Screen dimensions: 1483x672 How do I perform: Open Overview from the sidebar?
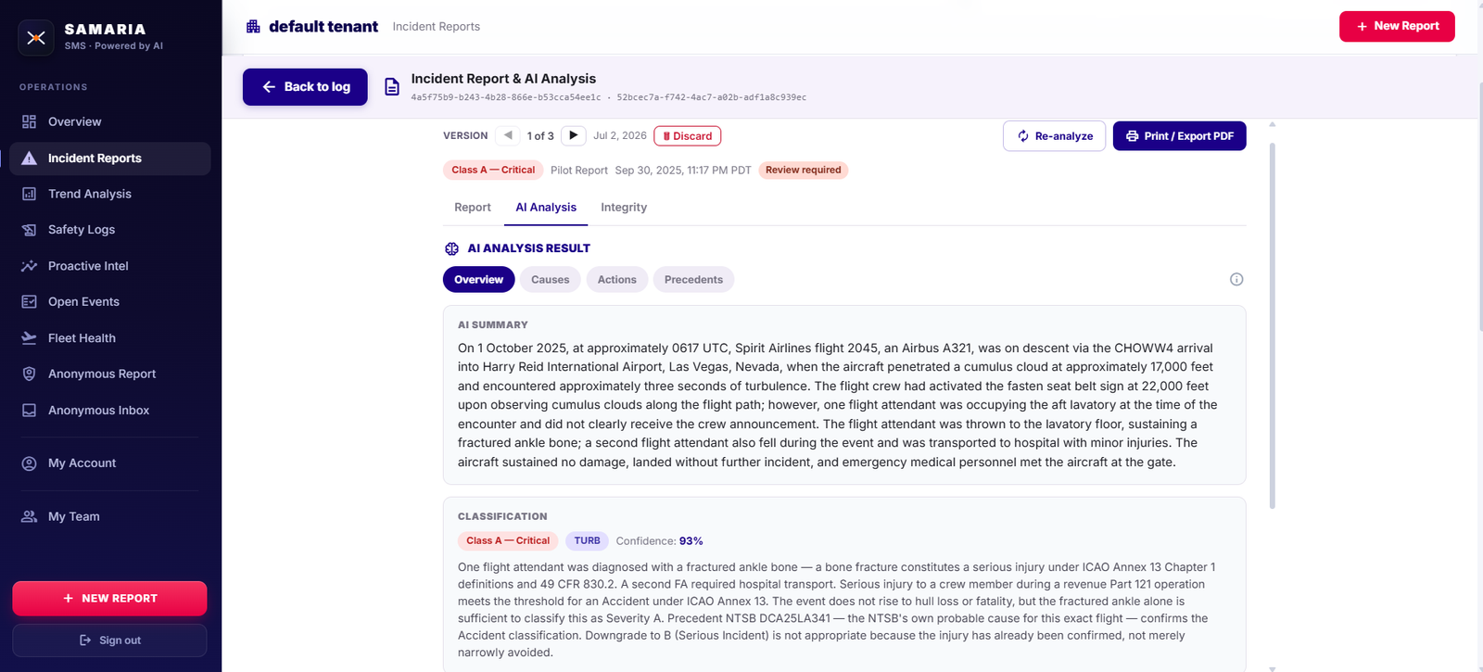[x=110, y=121]
